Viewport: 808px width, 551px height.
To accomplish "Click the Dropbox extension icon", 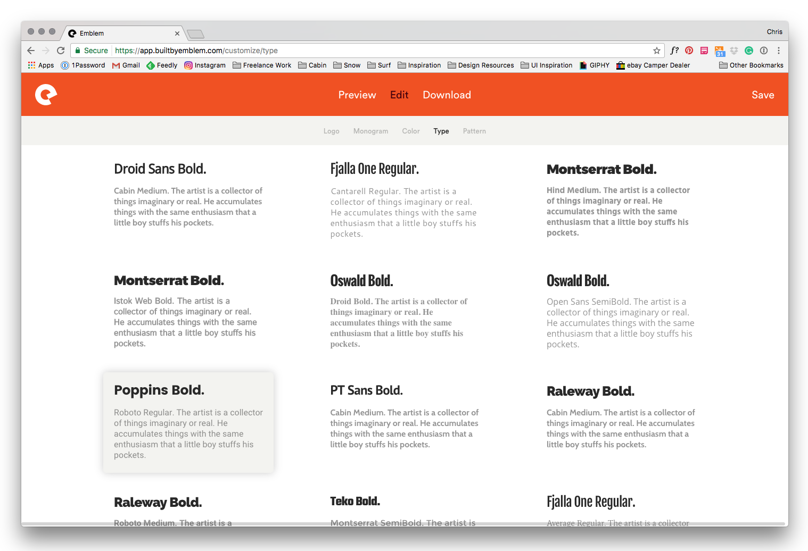I will (x=734, y=51).
